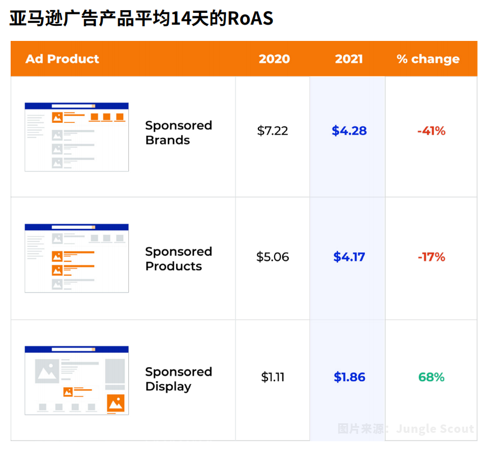The image size is (495, 453).
Task: Click the title '亚马逊广告产品平均14天的RoAS'
Action: pyautogui.click(x=141, y=18)
